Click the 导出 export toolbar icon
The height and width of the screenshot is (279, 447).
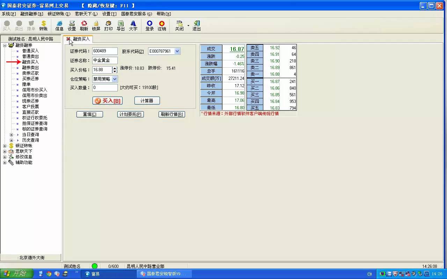click(120, 25)
